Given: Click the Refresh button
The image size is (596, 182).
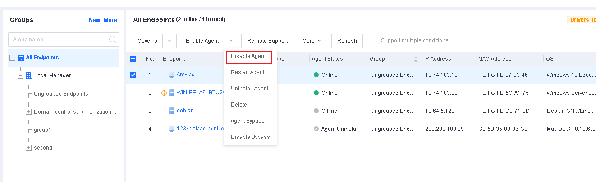Looking at the screenshot, I should (347, 41).
